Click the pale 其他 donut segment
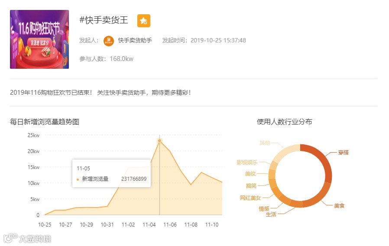 click(285, 151)
